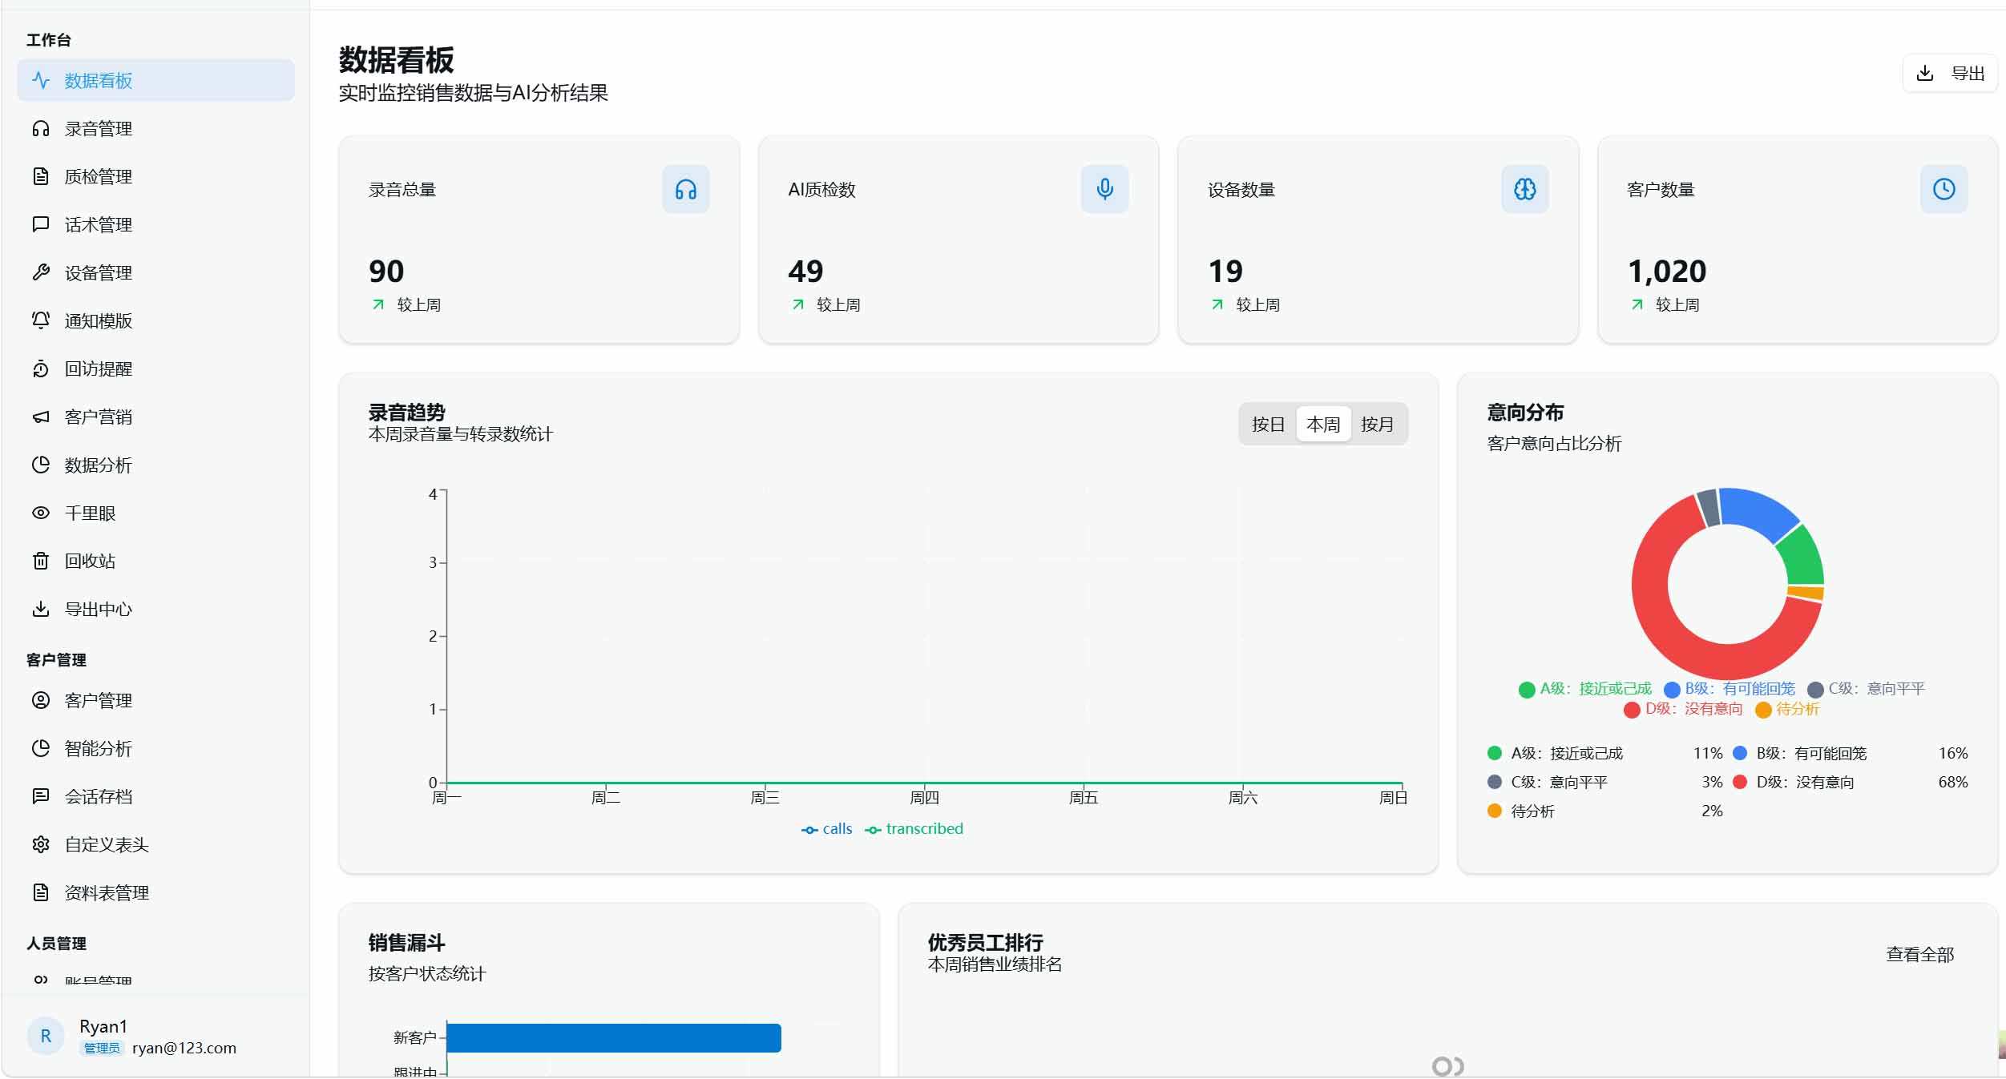Click the wrench icon beside 设备管理
Viewport: 2006px width, 1079px height.
pyautogui.click(x=41, y=272)
